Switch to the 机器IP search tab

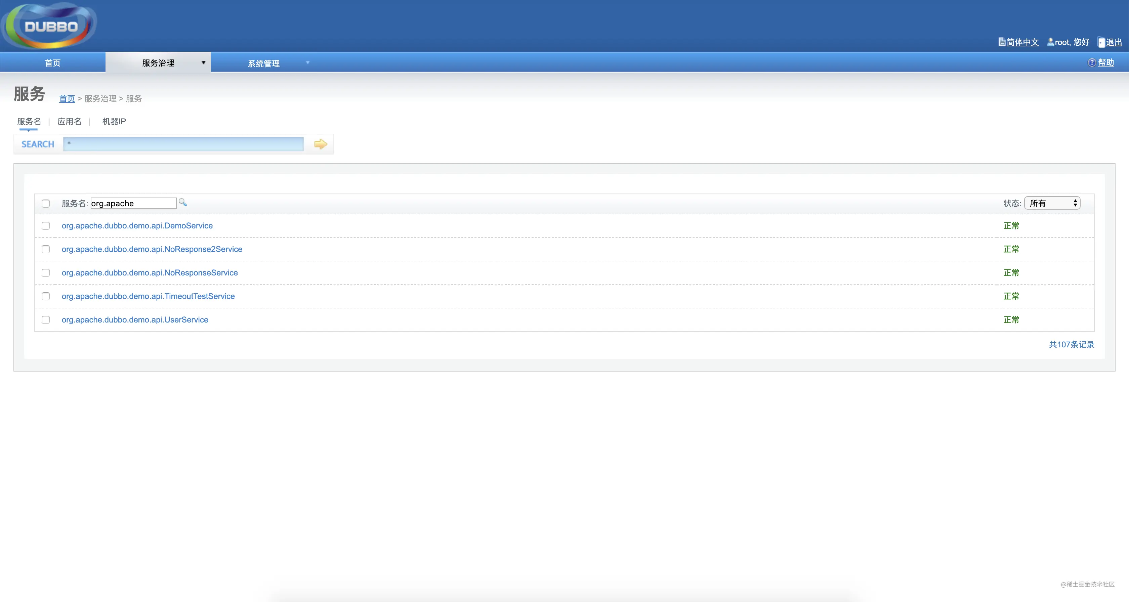point(114,121)
